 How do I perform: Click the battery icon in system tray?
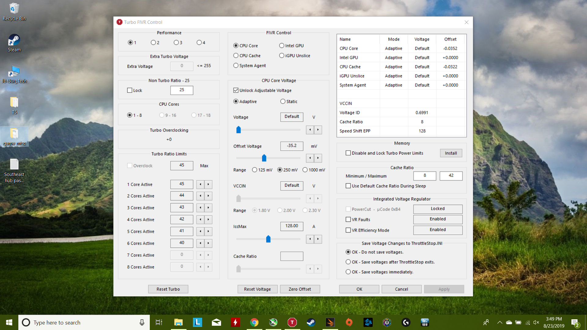518,322
